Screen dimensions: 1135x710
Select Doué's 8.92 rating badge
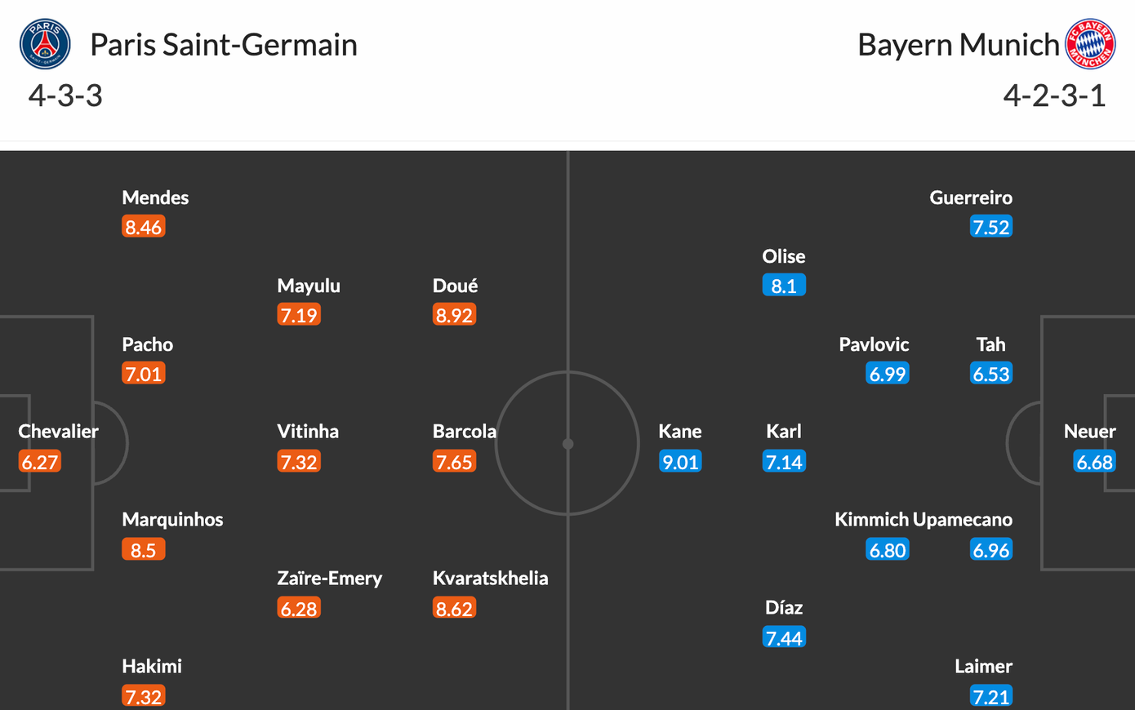click(x=454, y=315)
